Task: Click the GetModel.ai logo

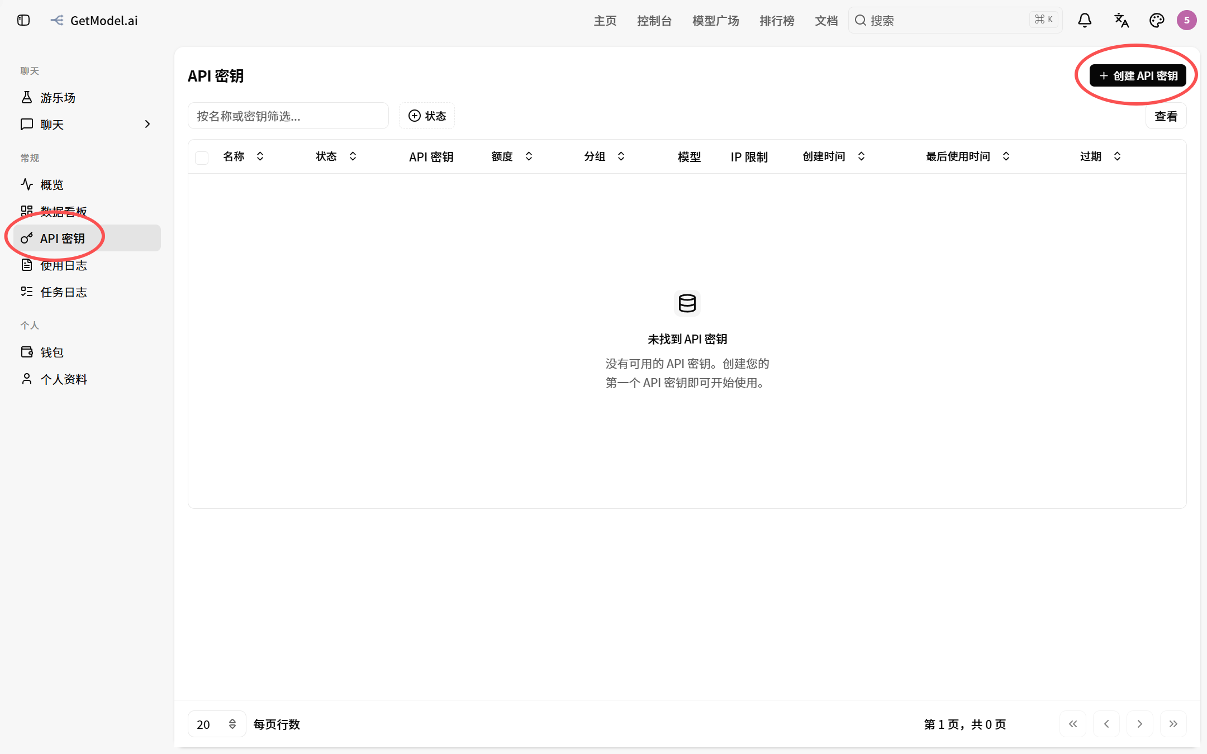Action: coord(94,21)
